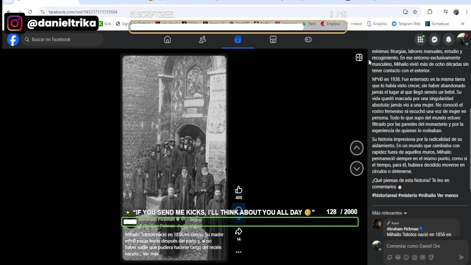Select the Reels tab icon
471x265 pixels.
point(238,39)
